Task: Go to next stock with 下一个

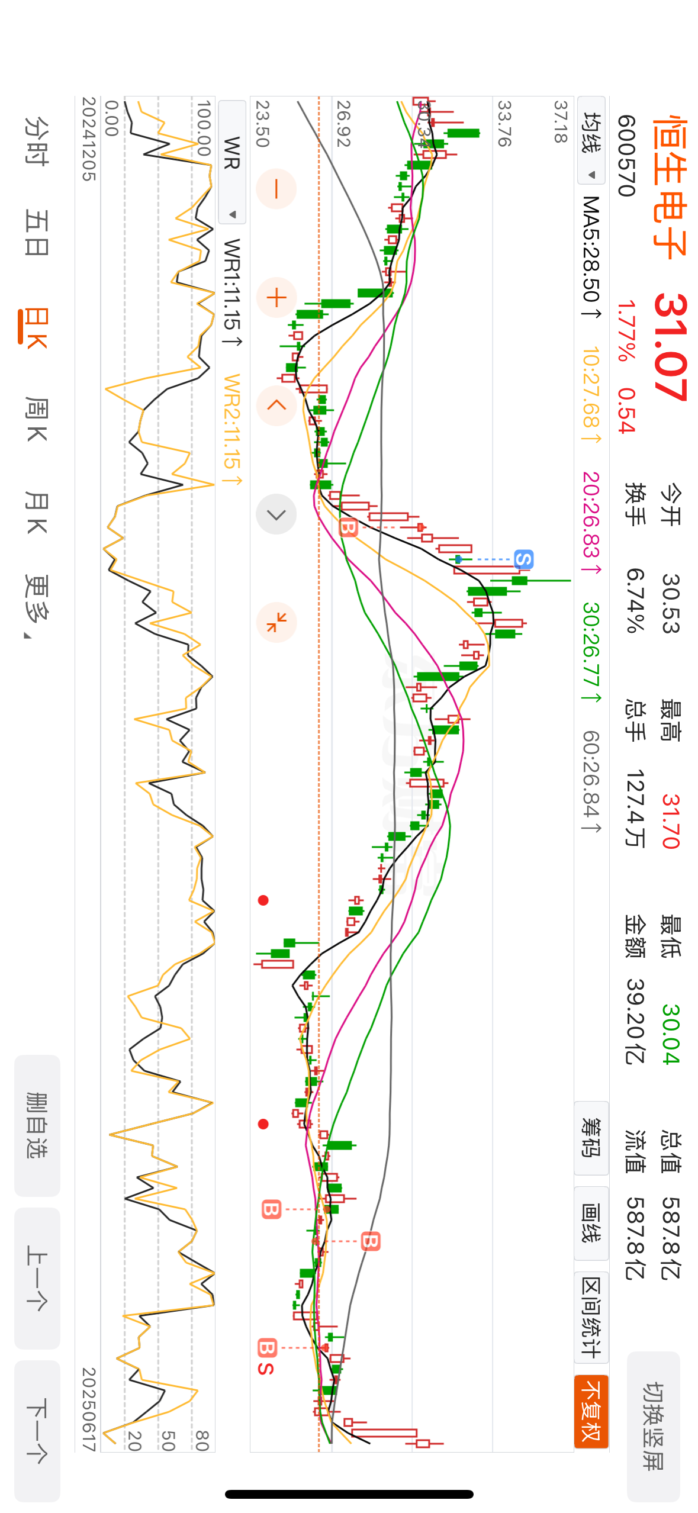Action: click(37, 1430)
